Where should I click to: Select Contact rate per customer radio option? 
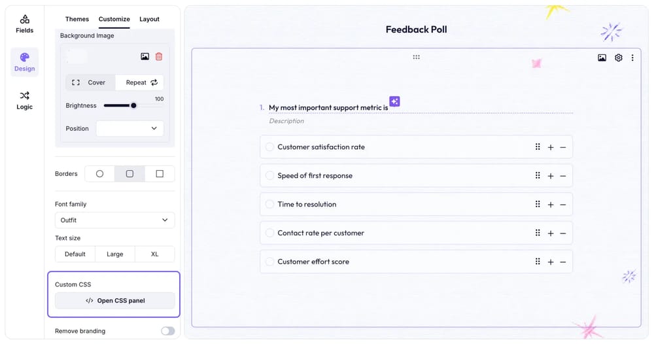tap(269, 233)
